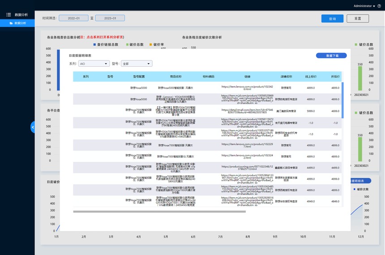Click the 物料编码 column header

pyautogui.click(x=209, y=77)
